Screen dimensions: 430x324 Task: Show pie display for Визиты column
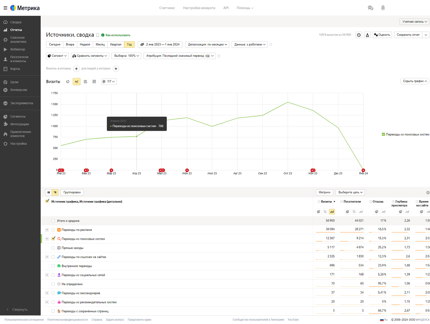[x=318, y=212]
